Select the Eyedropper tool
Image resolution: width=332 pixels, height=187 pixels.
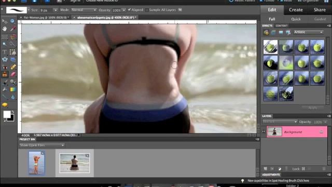(12, 29)
